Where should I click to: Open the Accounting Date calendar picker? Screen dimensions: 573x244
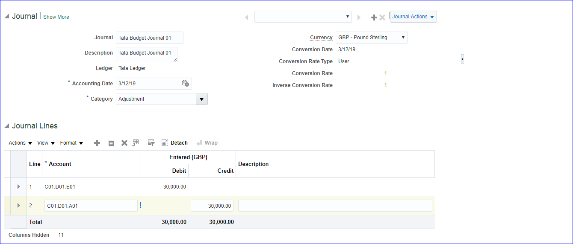(186, 84)
